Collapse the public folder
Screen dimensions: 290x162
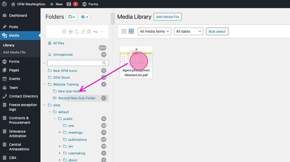point(55,119)
